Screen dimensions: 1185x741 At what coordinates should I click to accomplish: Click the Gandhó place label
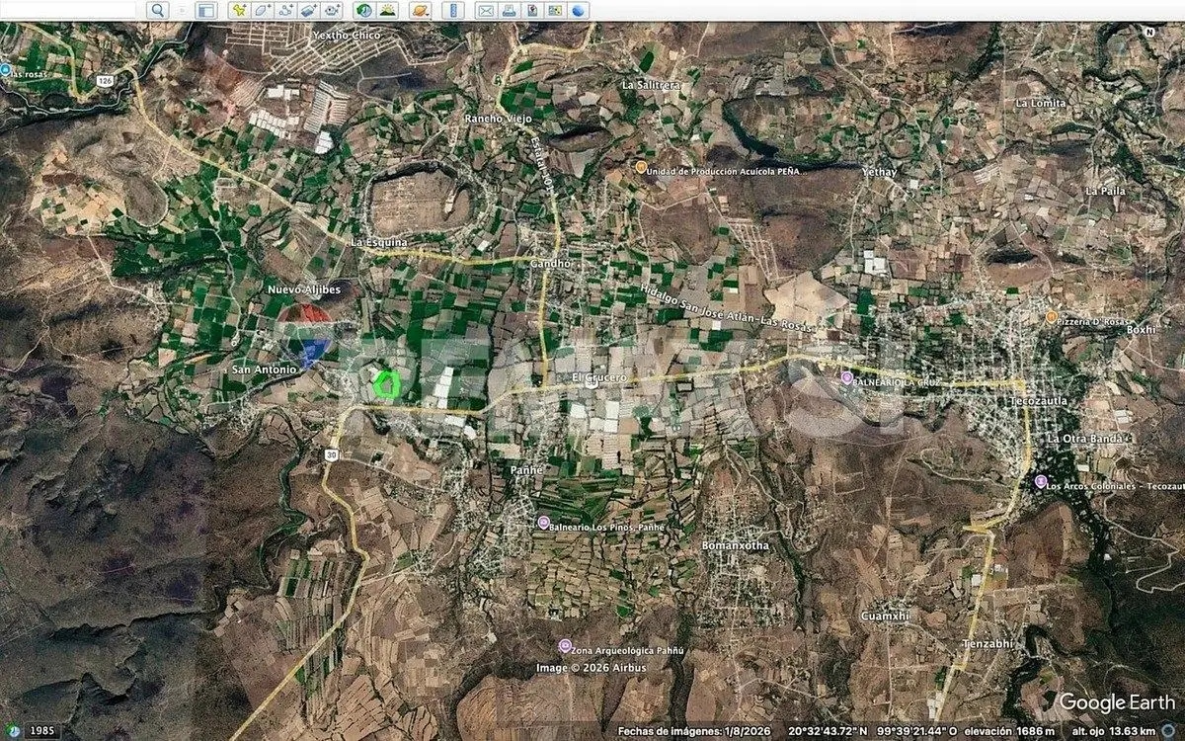[551, 264]
